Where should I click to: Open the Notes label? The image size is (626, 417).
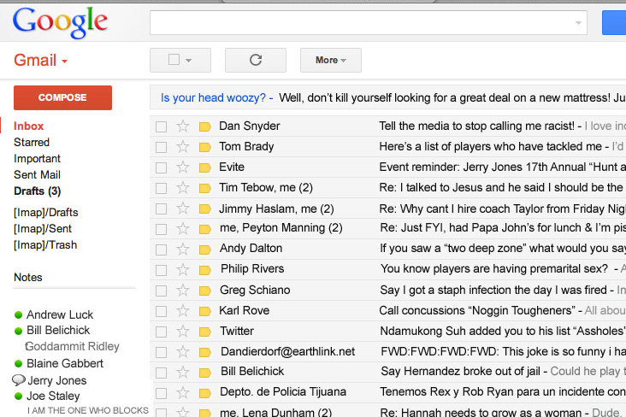[28, 278]
